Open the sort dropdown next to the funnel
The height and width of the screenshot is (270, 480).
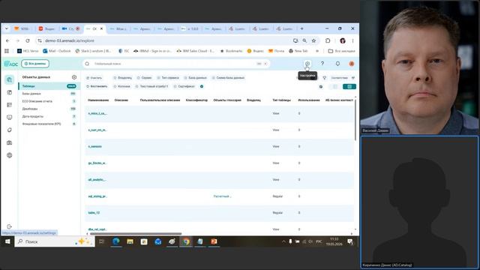tap(343, 78)
